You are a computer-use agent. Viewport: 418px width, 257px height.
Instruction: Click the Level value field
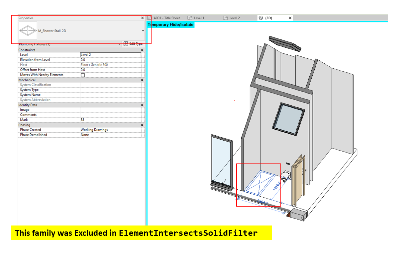point(110,55)
